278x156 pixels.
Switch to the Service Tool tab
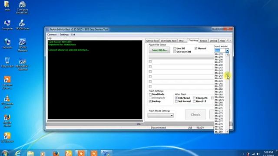click(152, 41)
